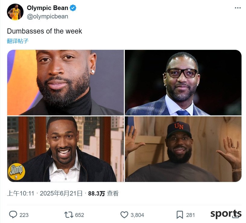Open the top-left photo with black turtleneck
The height and width of the screenshot is (223, 246).
point(66,82)
